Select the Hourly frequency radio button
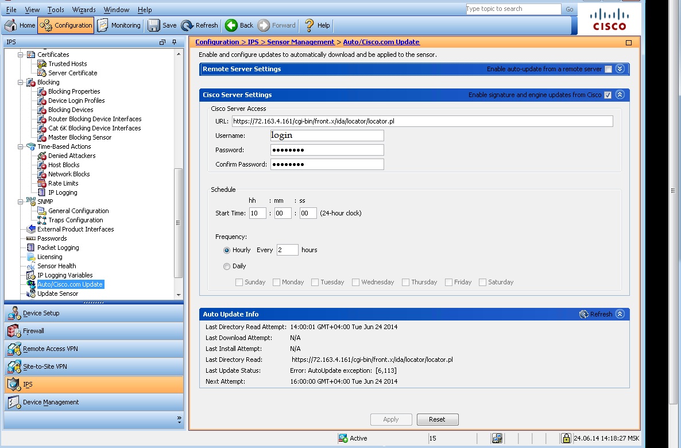Viewport: 681px width, 448px height. 227,250
